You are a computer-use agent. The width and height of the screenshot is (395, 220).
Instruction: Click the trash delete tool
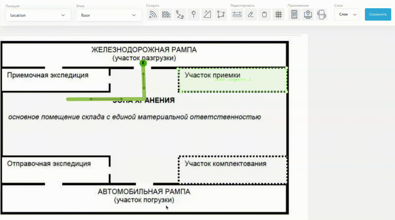264,14
